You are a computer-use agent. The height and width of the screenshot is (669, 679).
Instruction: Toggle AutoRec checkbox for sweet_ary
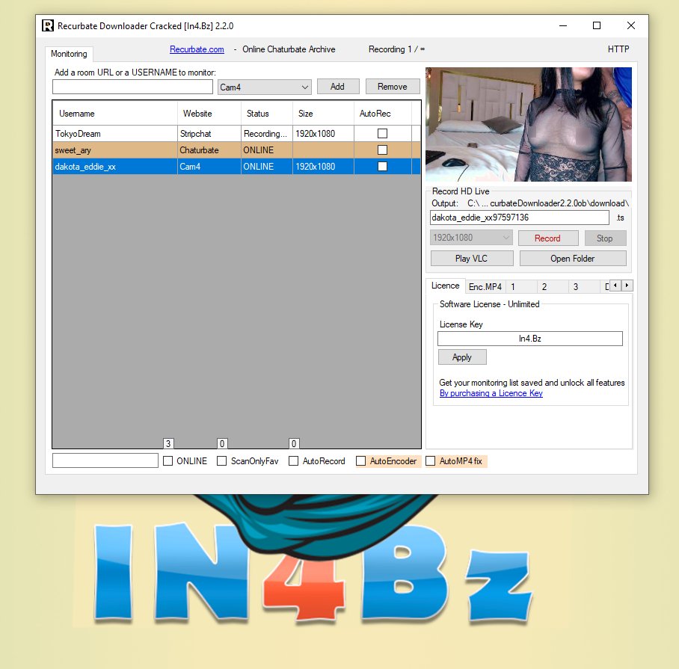pos(382,149)
